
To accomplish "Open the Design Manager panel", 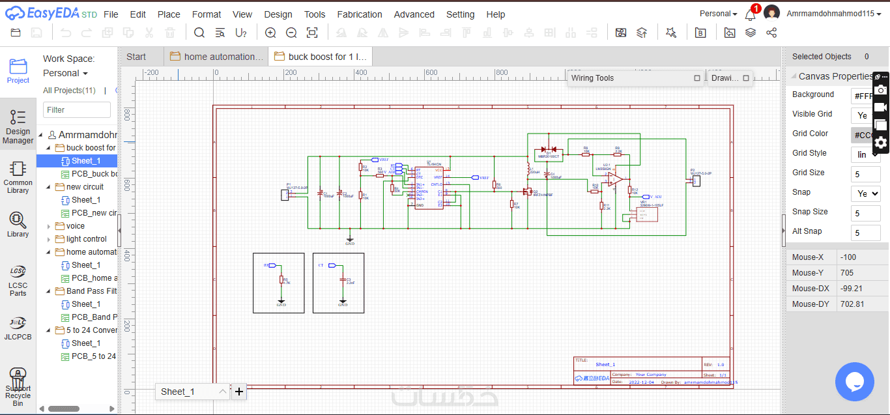I will click(18, 127).
